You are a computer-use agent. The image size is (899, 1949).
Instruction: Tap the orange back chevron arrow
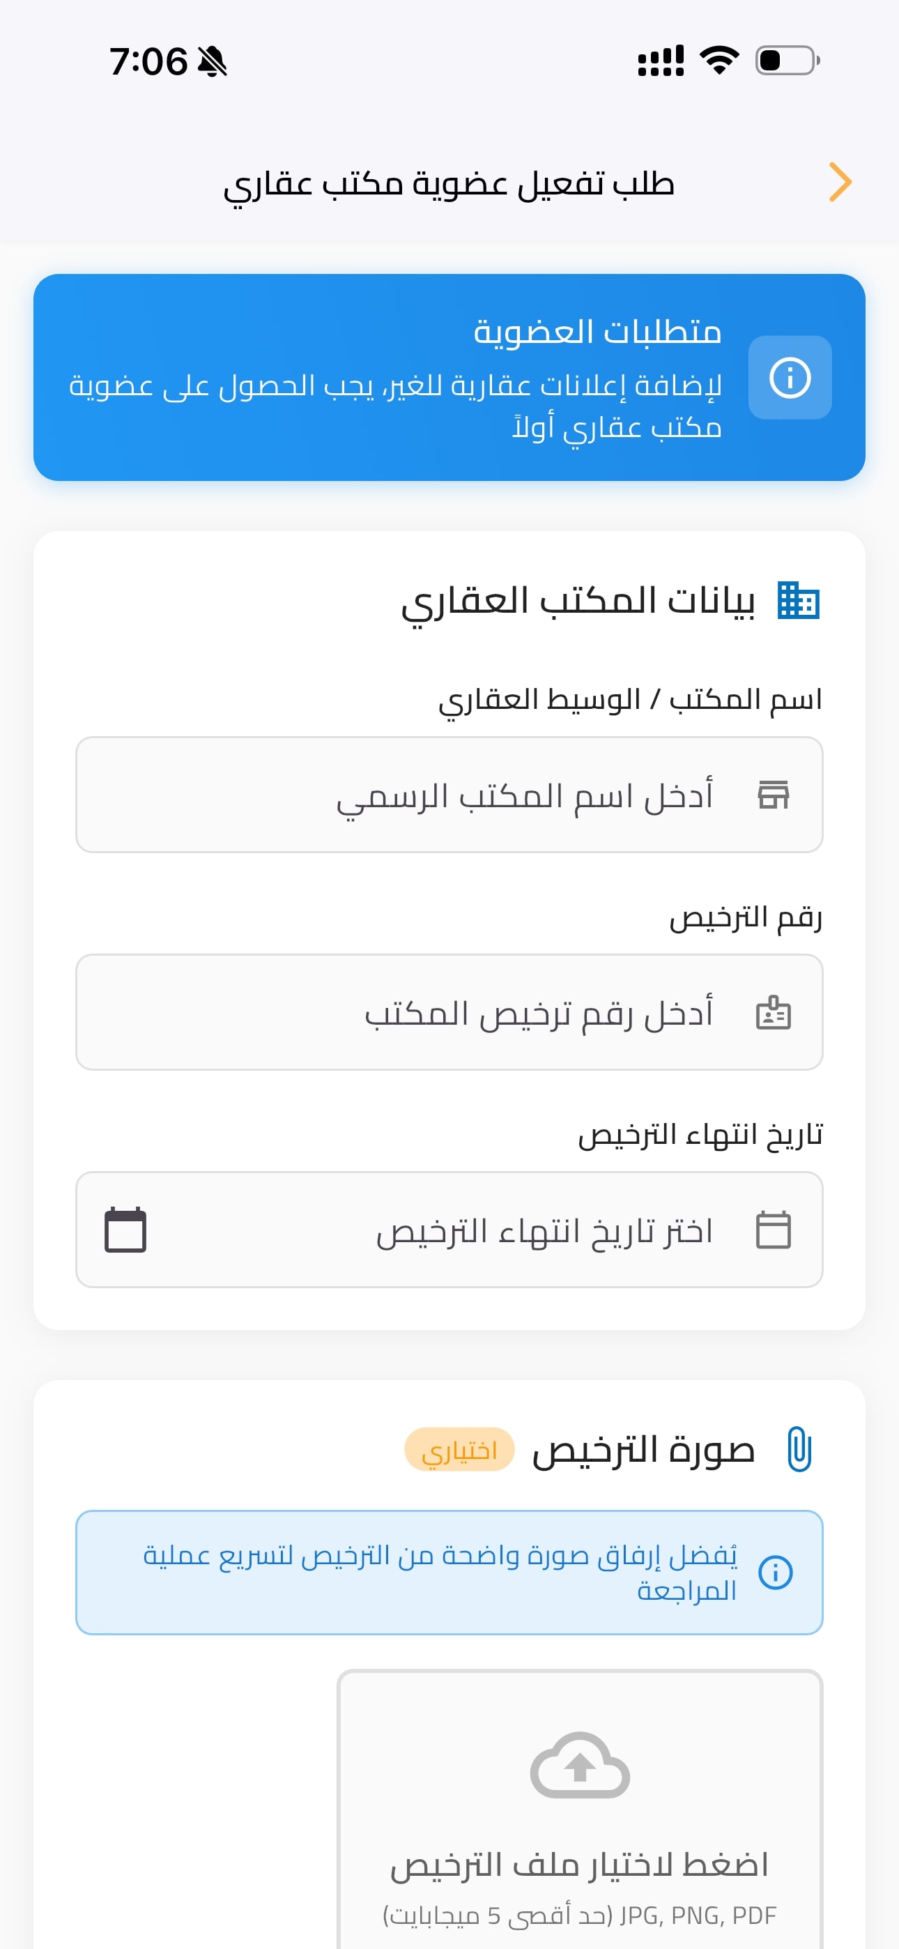tap(840, 183)
